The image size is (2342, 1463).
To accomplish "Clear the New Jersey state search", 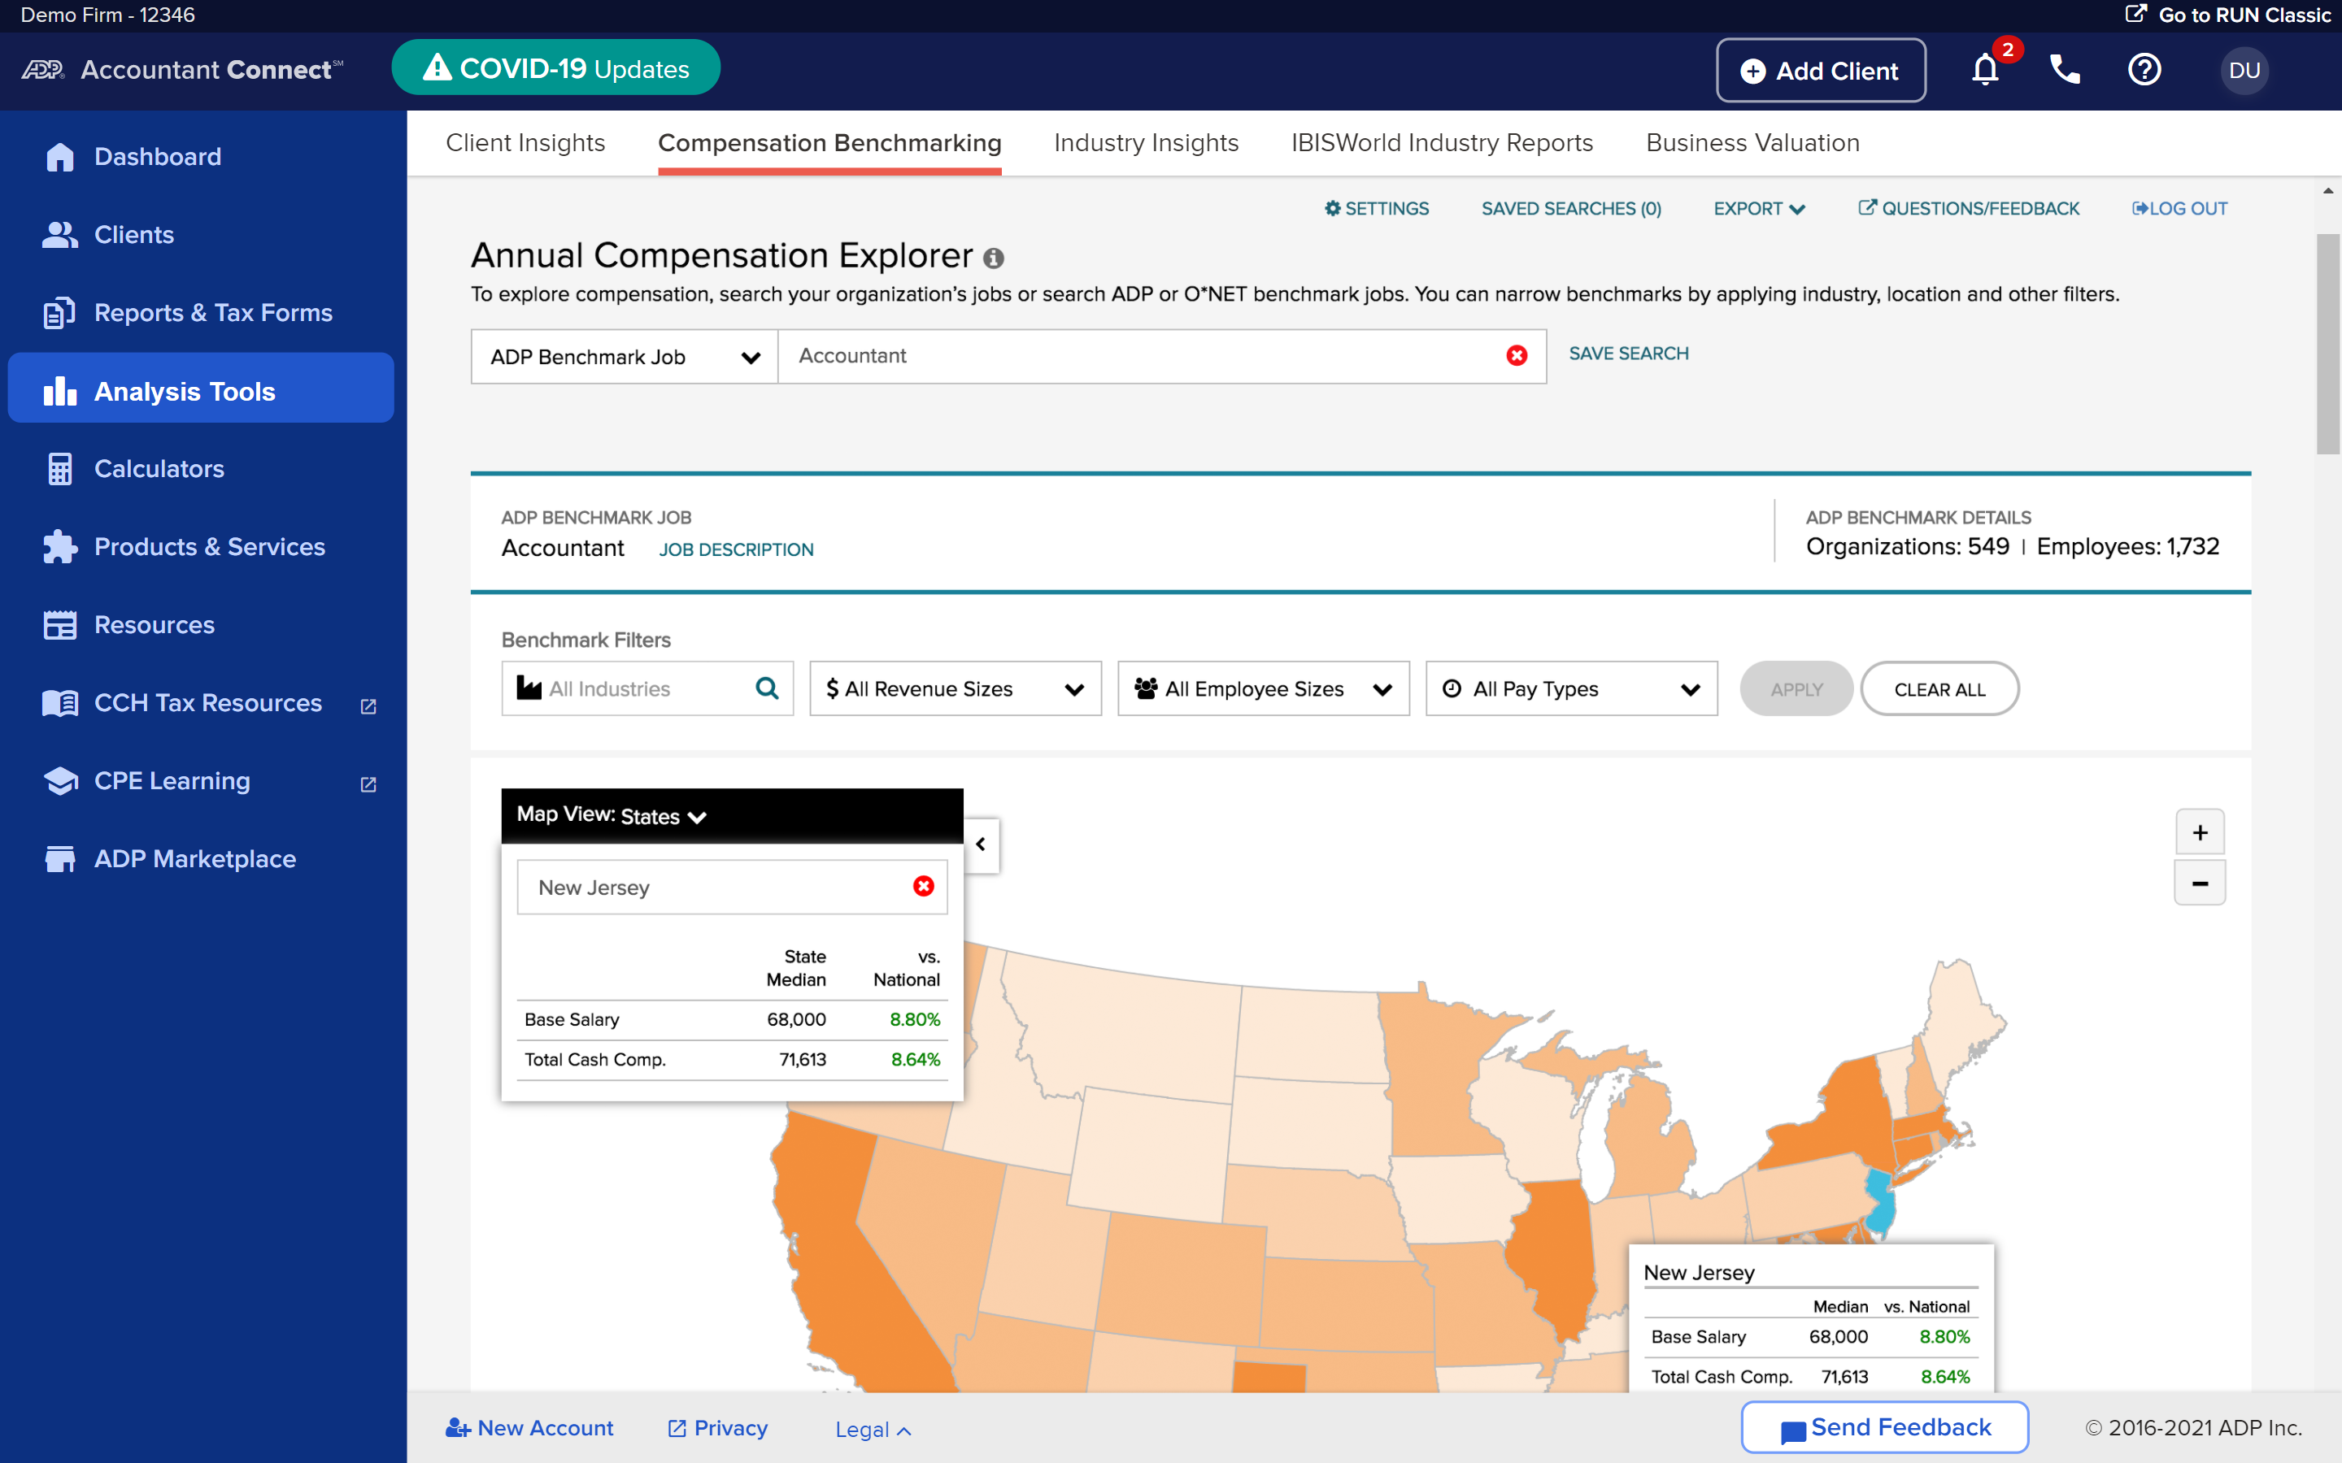I will (923, 886).
